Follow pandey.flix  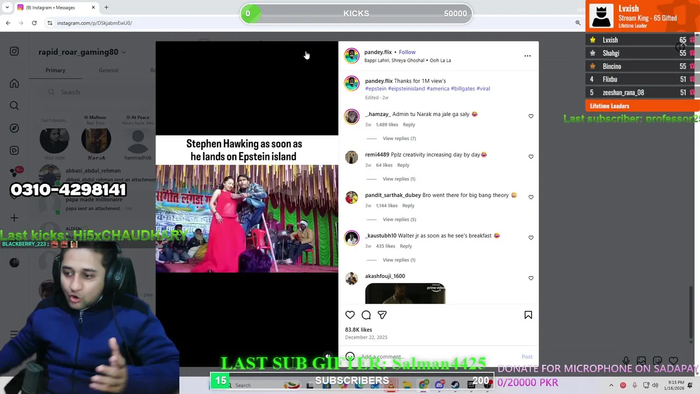407,52
